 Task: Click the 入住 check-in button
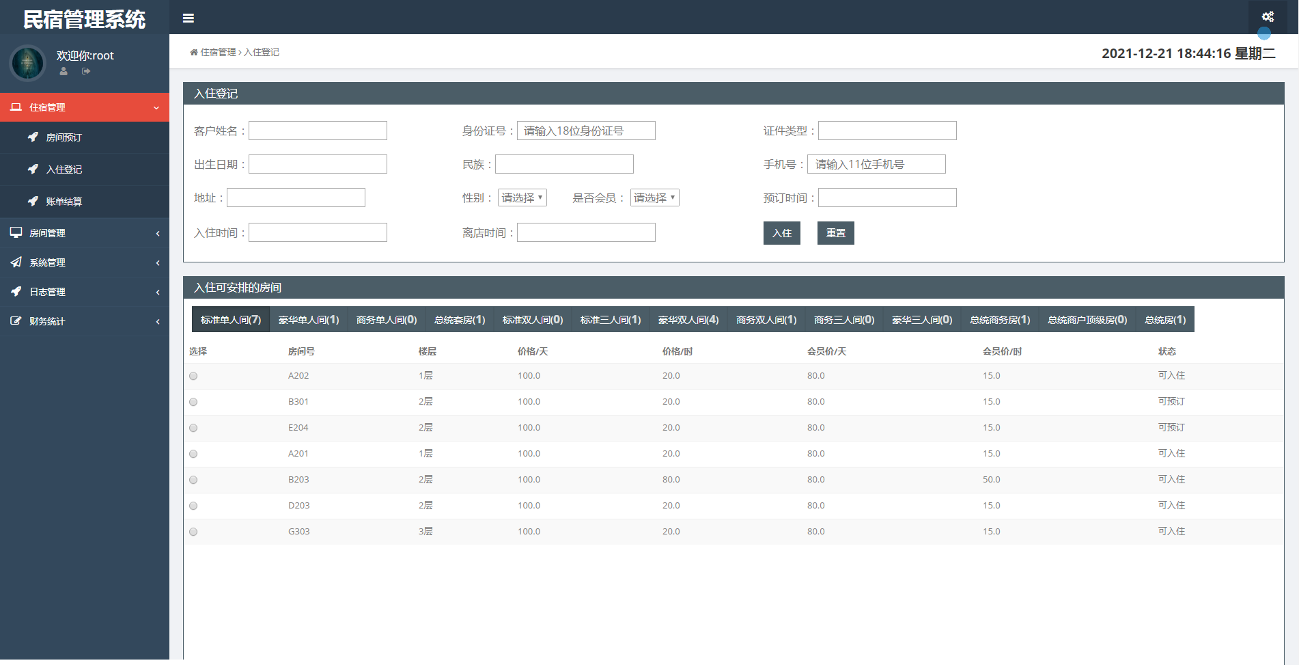pos(782,233)
